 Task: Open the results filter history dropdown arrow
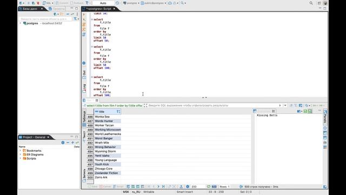(x=285, y=106)
